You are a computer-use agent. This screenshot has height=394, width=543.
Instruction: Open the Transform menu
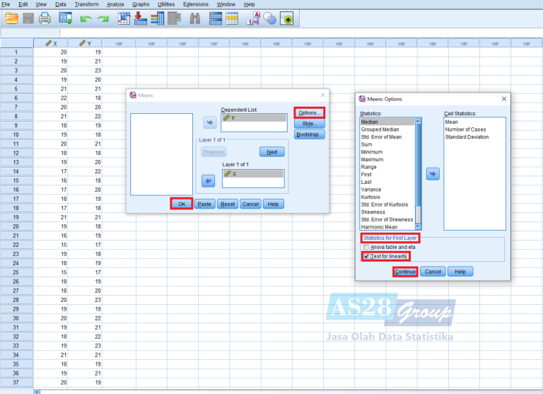point(86,4)
